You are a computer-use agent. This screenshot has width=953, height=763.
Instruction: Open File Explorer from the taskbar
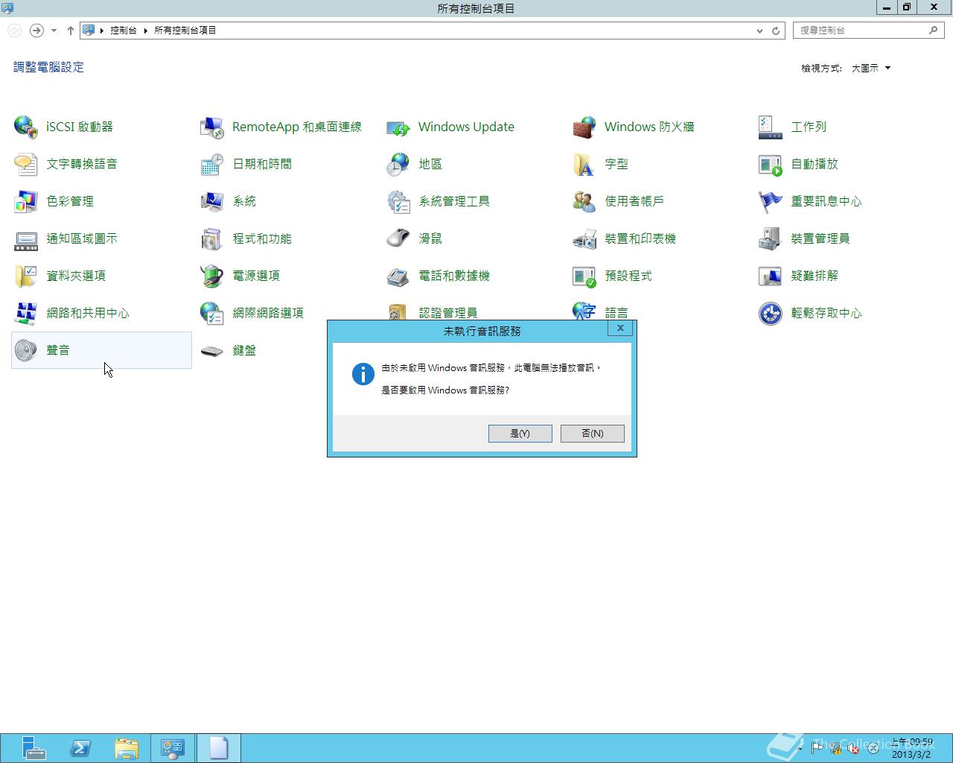pos(127,748)
